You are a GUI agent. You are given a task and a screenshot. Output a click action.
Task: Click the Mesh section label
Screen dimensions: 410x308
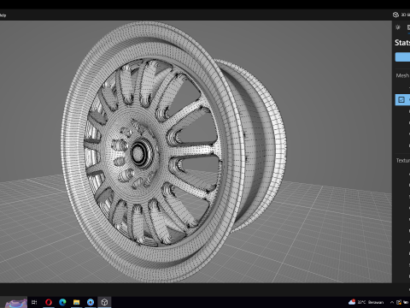click(402, 75)
